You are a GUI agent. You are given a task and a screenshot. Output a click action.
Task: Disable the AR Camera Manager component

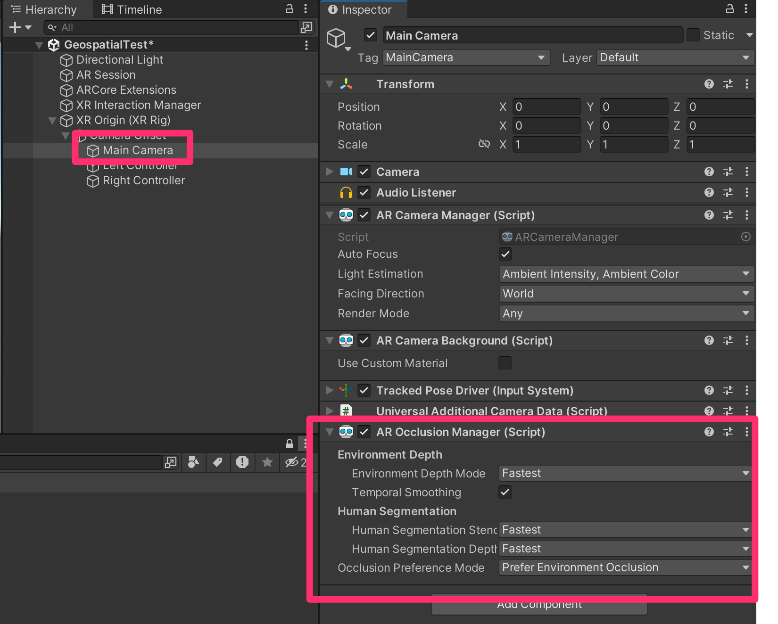pyautogui.click(x=364, y=215)
